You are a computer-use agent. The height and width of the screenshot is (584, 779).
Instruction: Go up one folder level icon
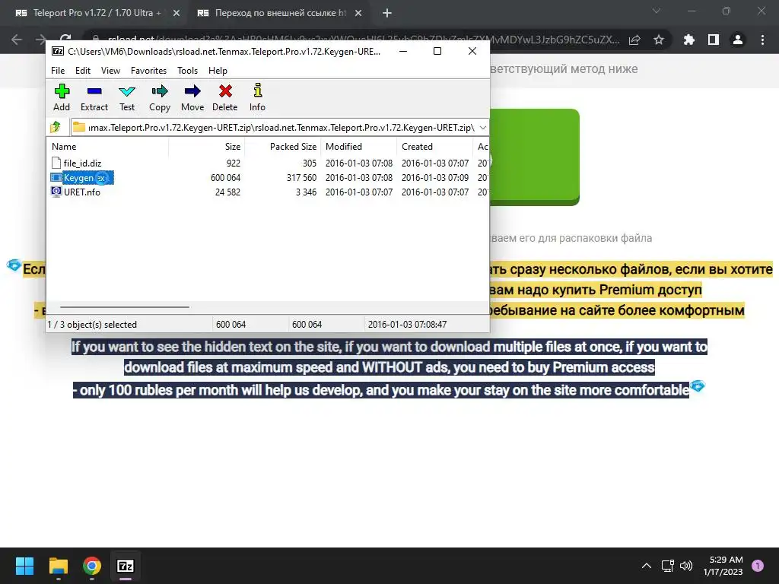(56, 128)
